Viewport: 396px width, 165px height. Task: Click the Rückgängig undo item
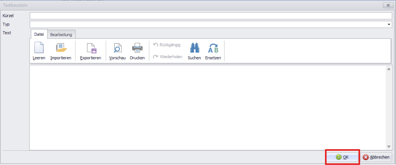click(x=167, y=45)
